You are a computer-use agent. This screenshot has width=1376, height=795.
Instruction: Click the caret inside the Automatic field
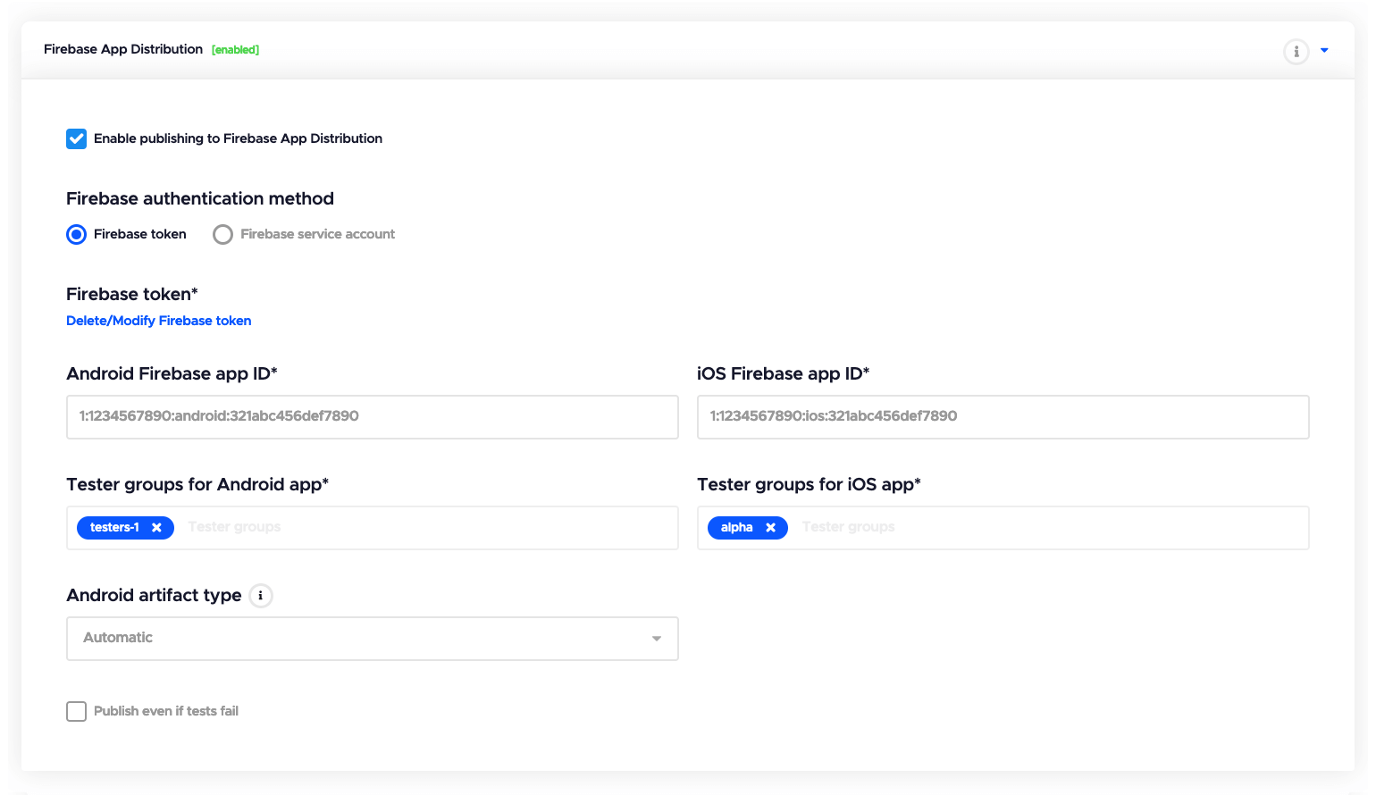[x=657, y=638]
